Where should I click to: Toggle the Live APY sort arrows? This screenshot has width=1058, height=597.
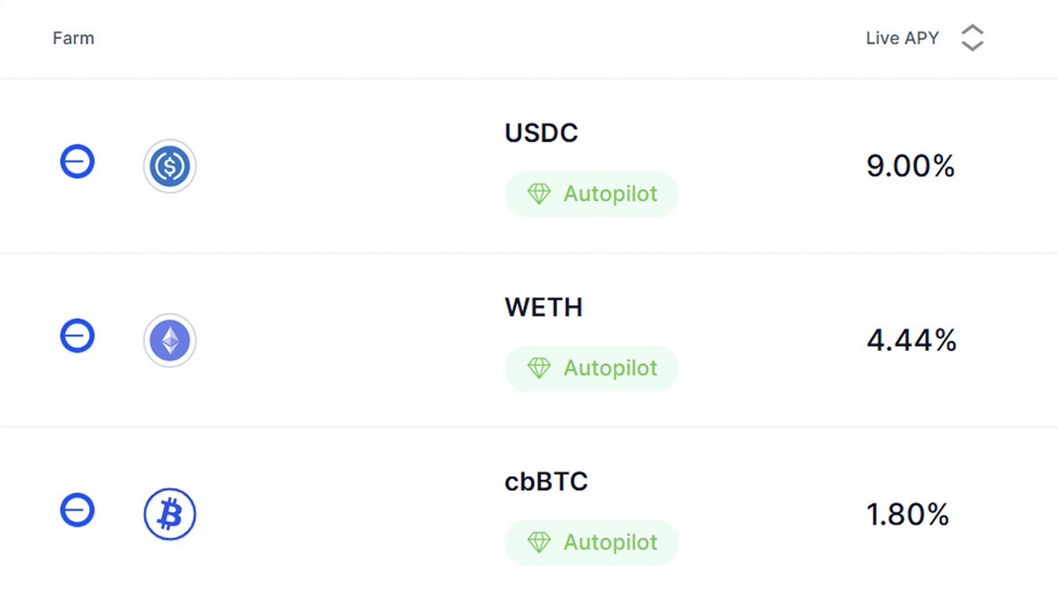click(x=972, y=38)
